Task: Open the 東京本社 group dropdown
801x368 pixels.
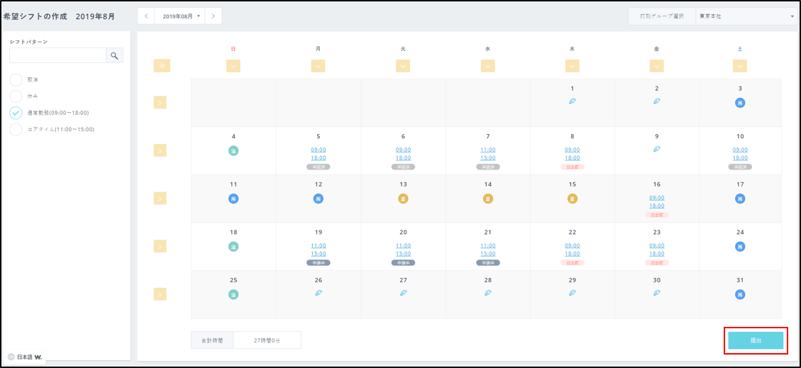Action: pos(745,16)
